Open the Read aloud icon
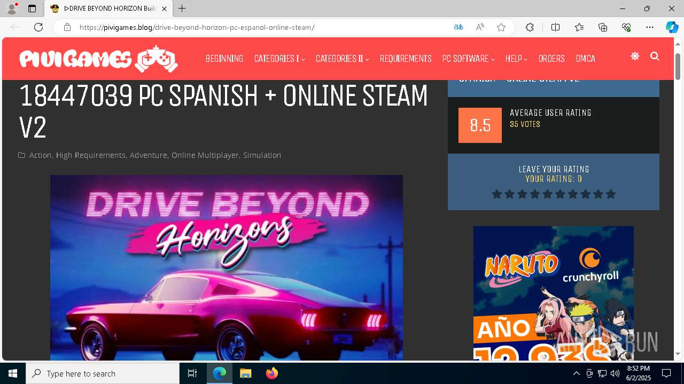 480,27
